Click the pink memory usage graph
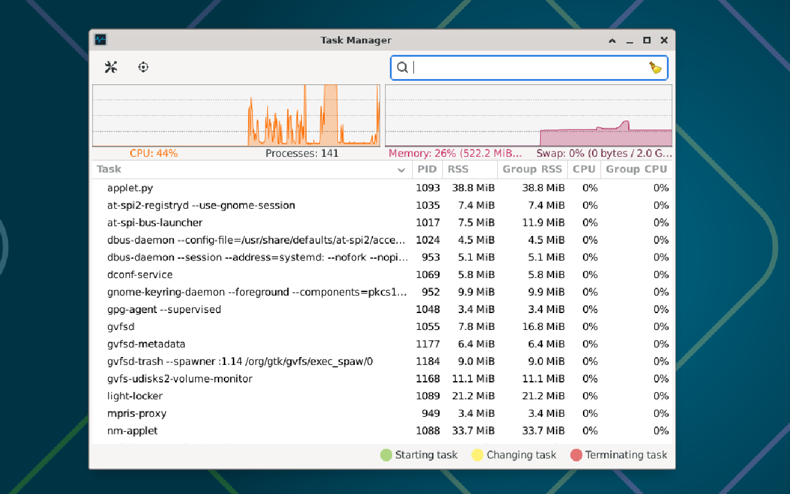 [x=529, y=115]
